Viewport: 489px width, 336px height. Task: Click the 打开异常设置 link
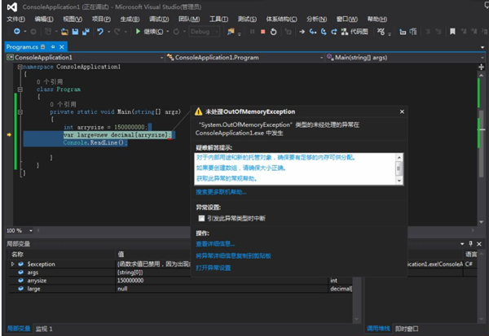tap(213, 268)
